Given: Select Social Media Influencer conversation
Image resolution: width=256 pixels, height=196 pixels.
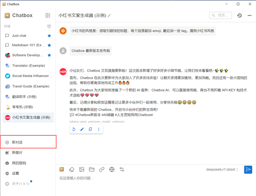Looking at the screenshot, I should tap(29, 76).
